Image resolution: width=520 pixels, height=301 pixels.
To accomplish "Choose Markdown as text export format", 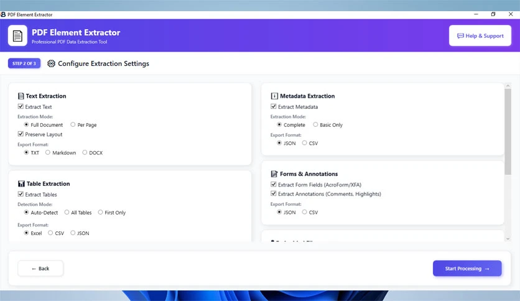I will click(48, 152).
